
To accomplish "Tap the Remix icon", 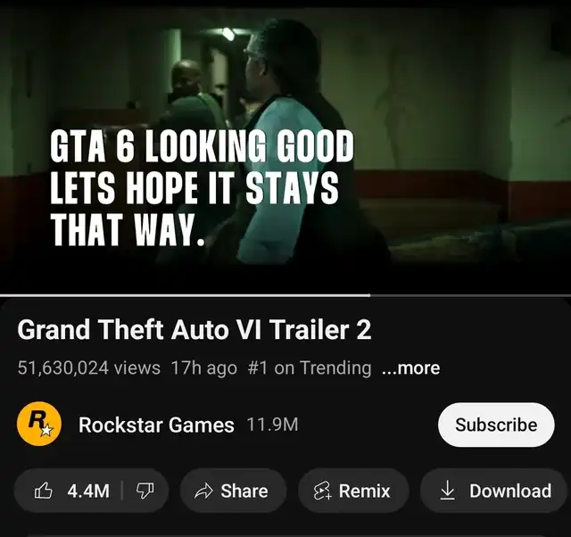I will [323, 491].
